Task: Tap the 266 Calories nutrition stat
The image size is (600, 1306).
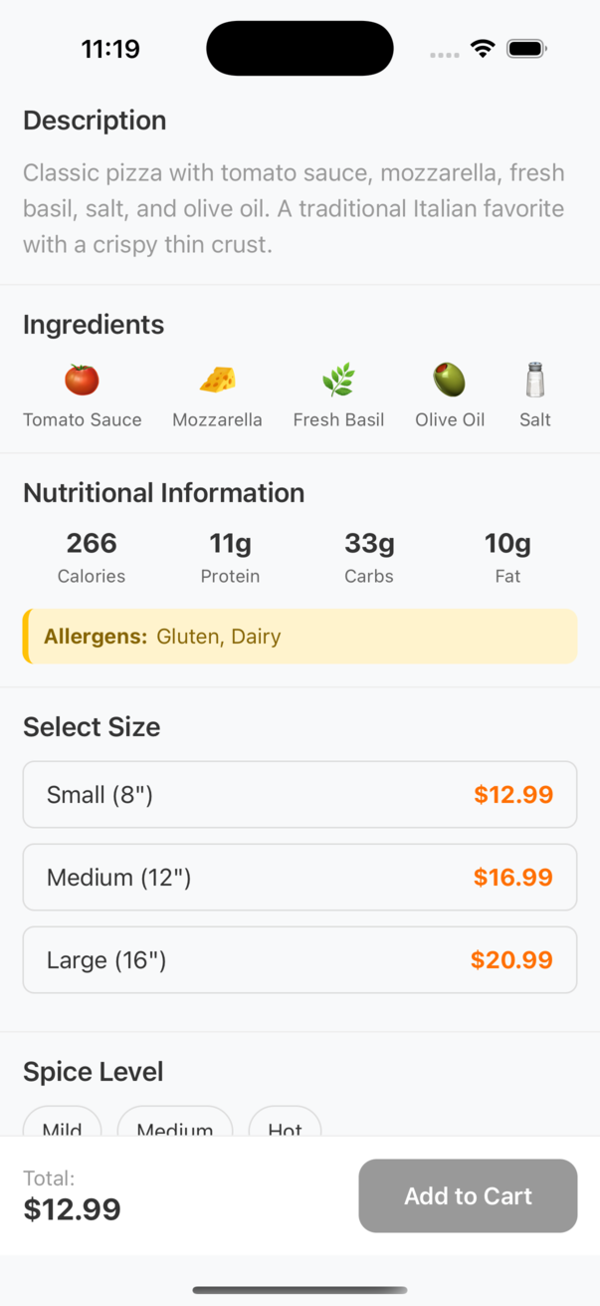Action: [92, 558]
